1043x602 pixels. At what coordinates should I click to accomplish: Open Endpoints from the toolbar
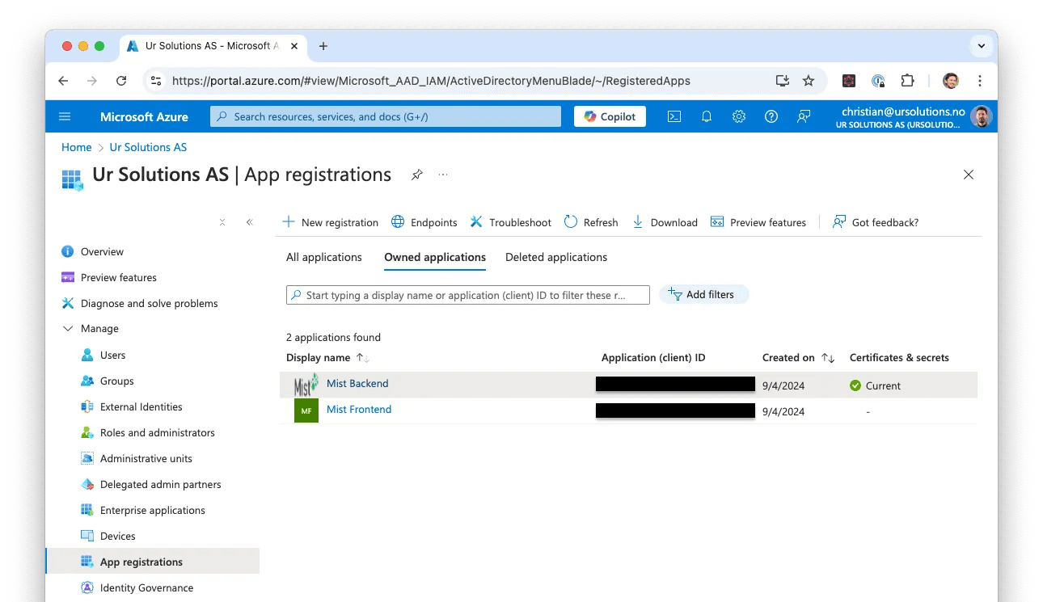[x=424, y=222]
